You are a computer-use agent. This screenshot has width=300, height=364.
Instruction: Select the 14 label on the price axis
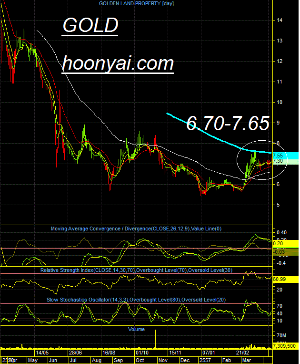click(x=280, y=20)
